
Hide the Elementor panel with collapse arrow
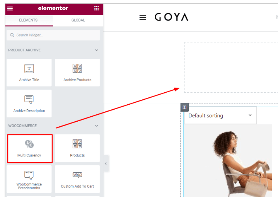click(x=106, y=163)
